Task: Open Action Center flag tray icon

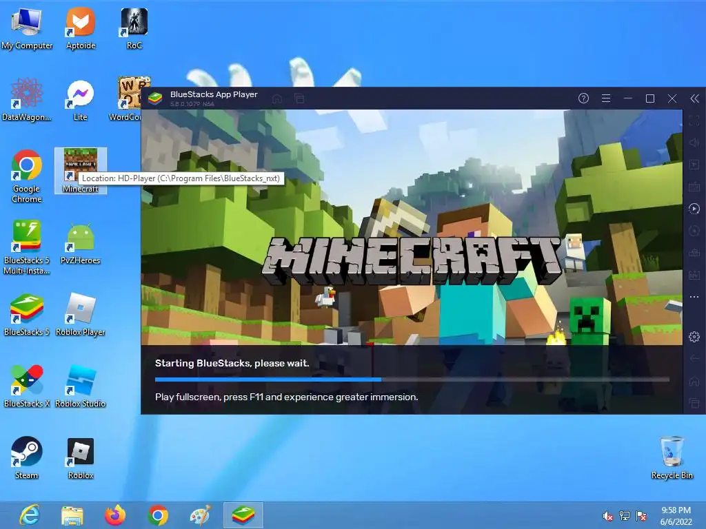Action: 641,516
